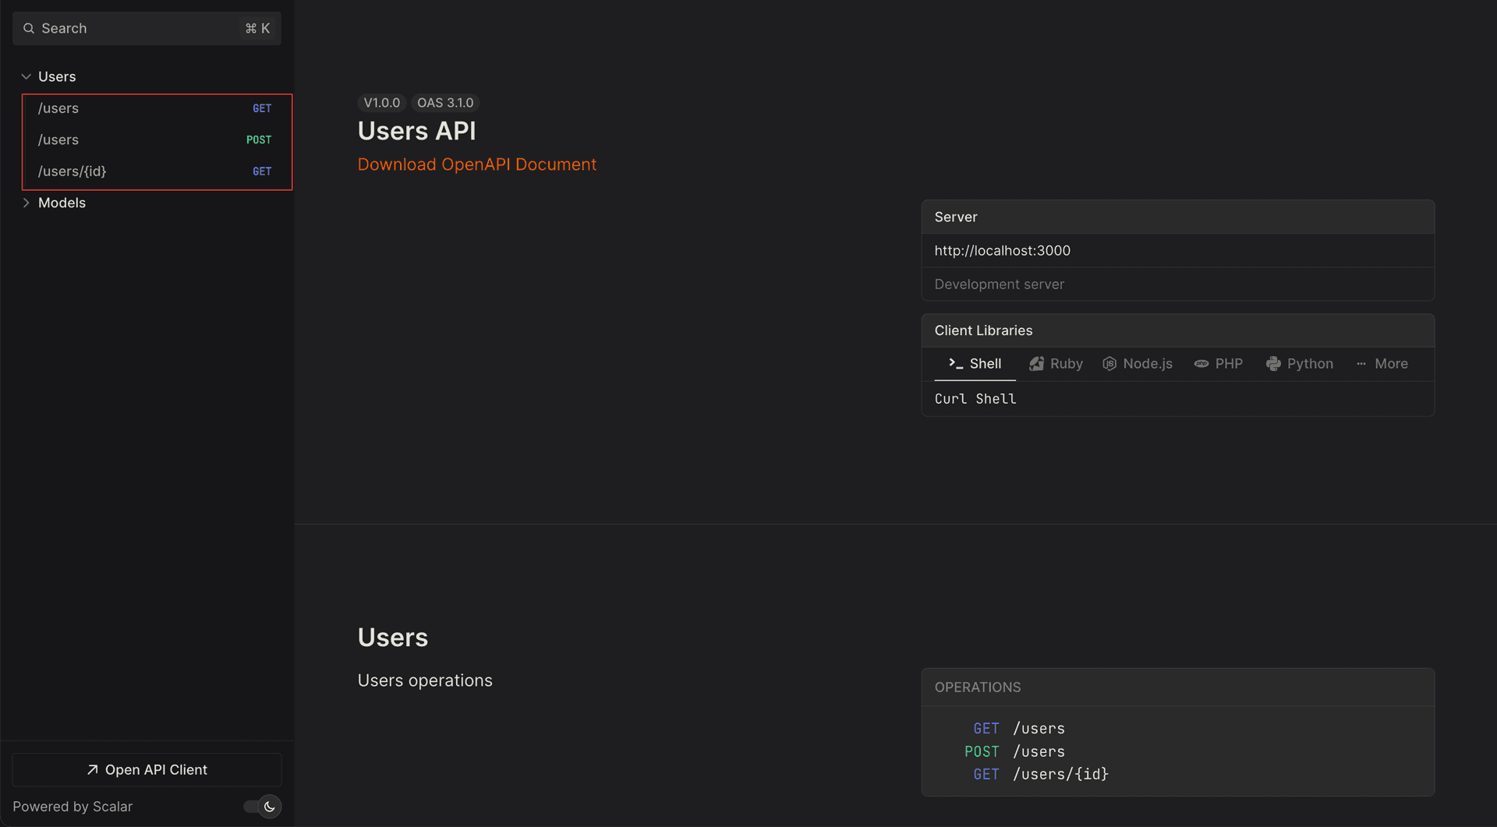This screenshot has height=827, width=1497.
Task: Select the PHP client library icon
Action: coord(1201,363)
